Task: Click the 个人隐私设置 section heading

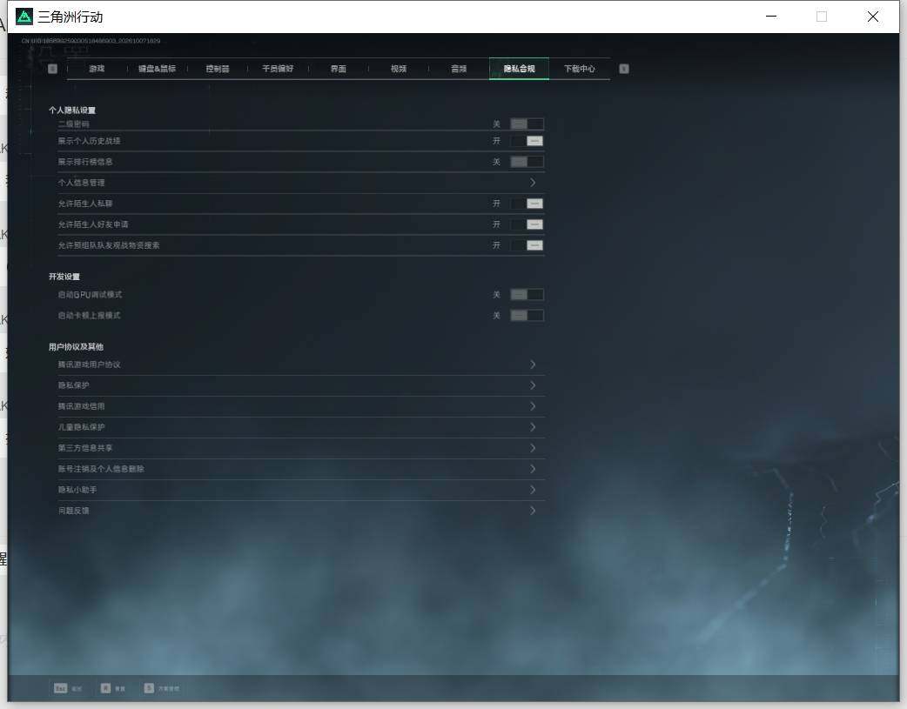Action: tap(72, 110)
